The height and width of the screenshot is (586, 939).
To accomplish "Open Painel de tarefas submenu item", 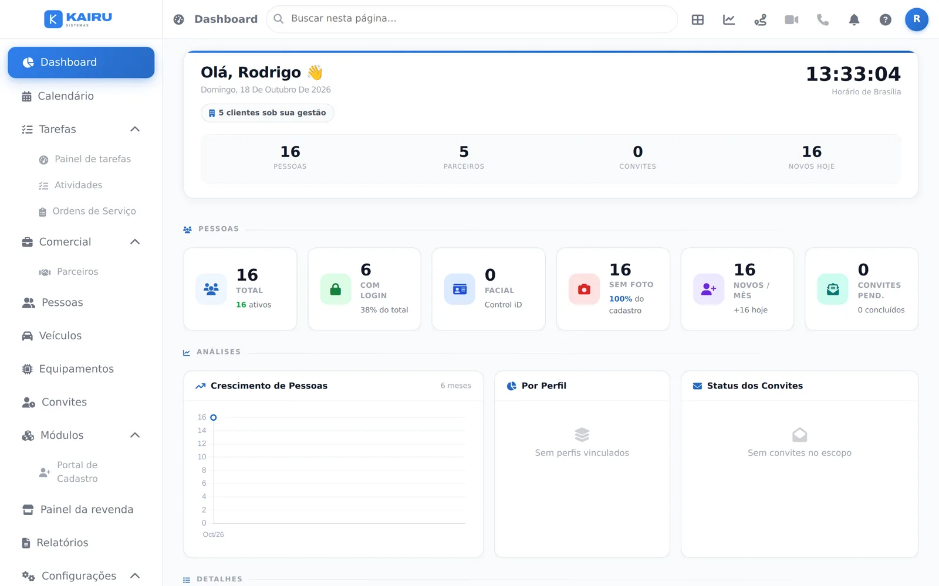I will tap(85, 159).
